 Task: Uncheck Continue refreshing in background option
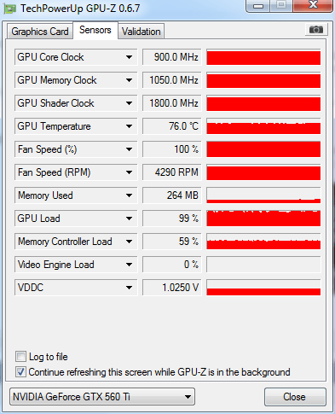pyautogui.click(x=20, y=371)
